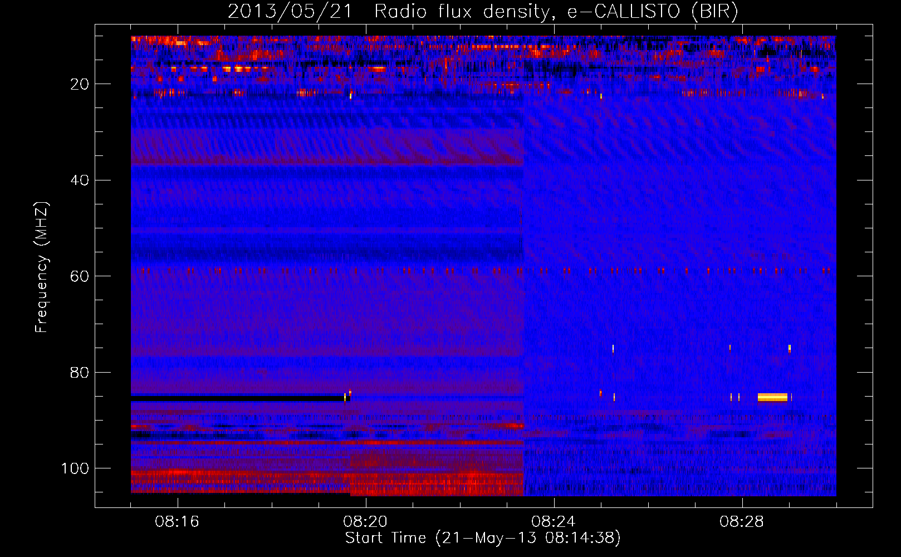The width and height of the screenshot is (901, 557).
Task: Click the 'Frequency (MHZ)' axis label
Action: pyautogui.click(x=42, y=267)
